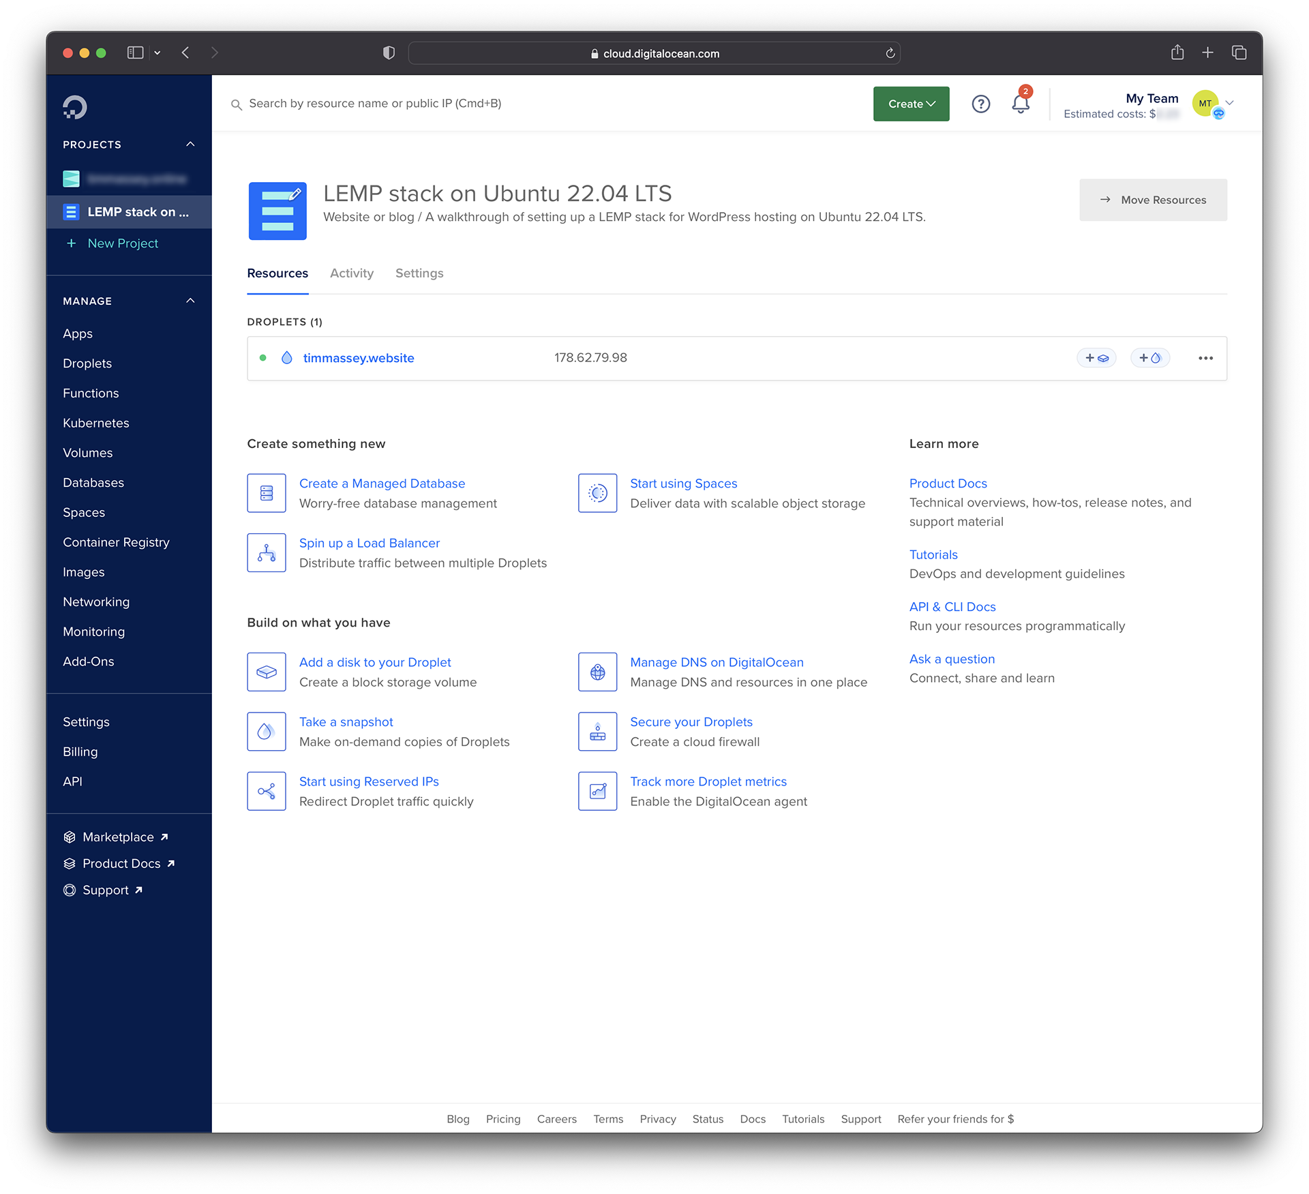Switch to the Activity tab
This screenshot has width=1309, height=1194.
pyautogui.click(x=352, y=273)
